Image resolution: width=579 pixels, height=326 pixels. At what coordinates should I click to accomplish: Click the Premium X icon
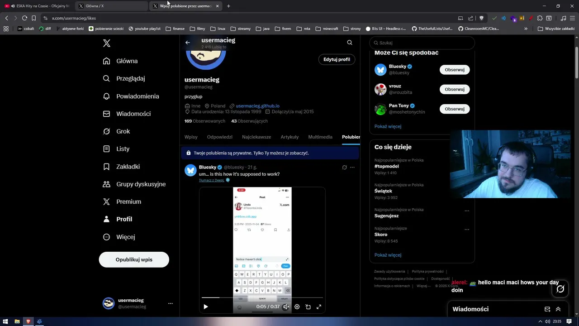point(106,201)
